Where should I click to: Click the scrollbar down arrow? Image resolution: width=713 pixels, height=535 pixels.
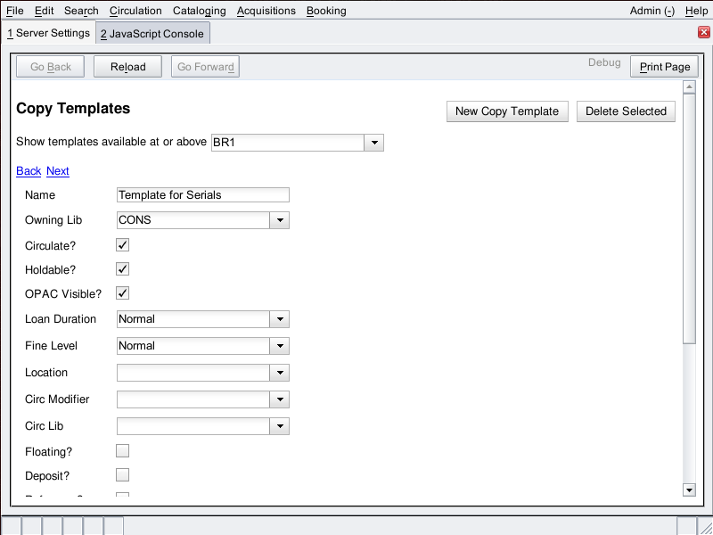pos(688,489)
